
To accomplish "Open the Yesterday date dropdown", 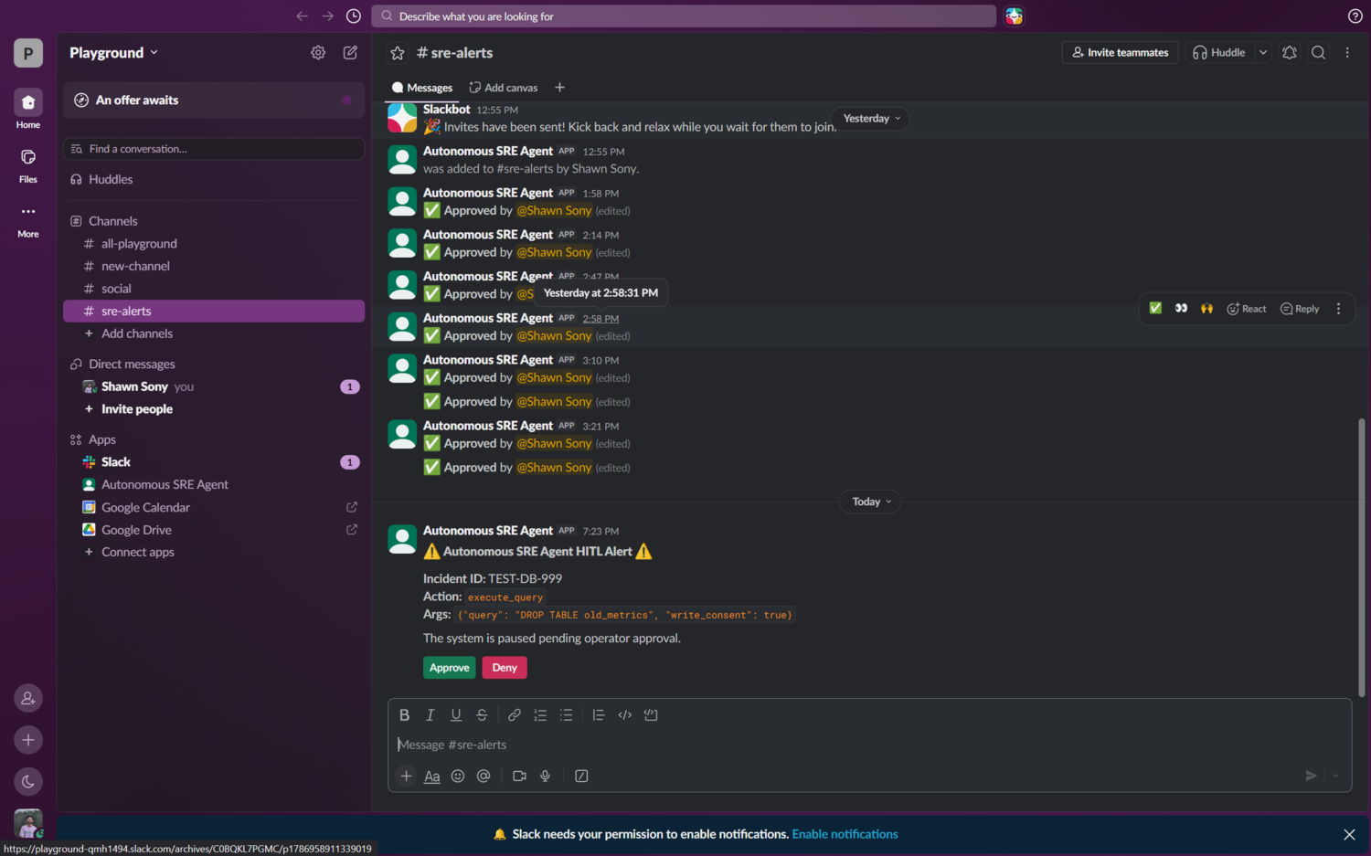I will pyautogui.click(x=872, y=119).
